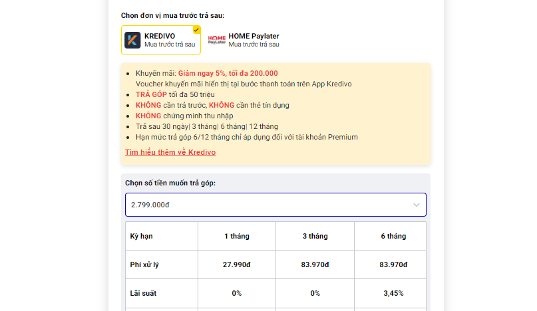Click the TRẢ GÓP tối đa 50 triệu line
This screenshot has width=537, height=311.
(x=175, y=94)
